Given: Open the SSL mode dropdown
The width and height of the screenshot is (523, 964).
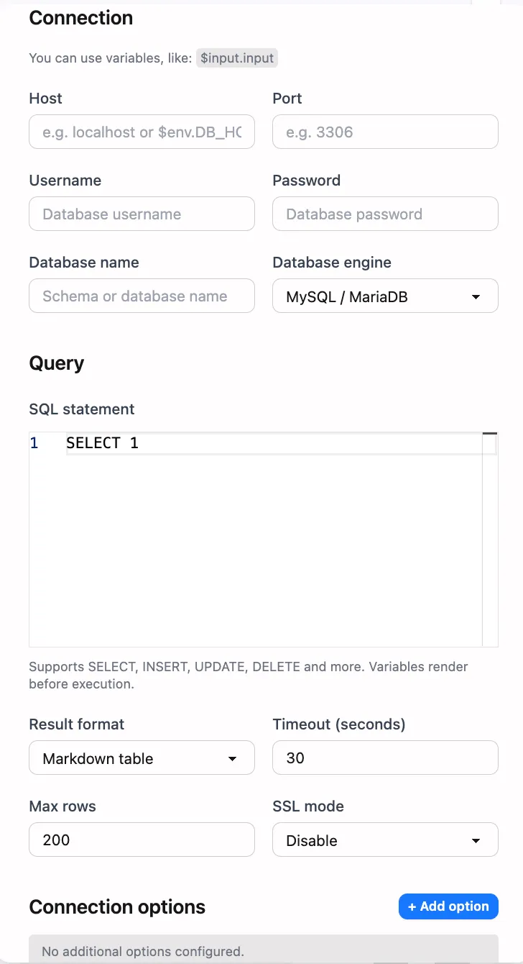Looking at the screenshot, I should pyautogui.click(x=385, y=840).
